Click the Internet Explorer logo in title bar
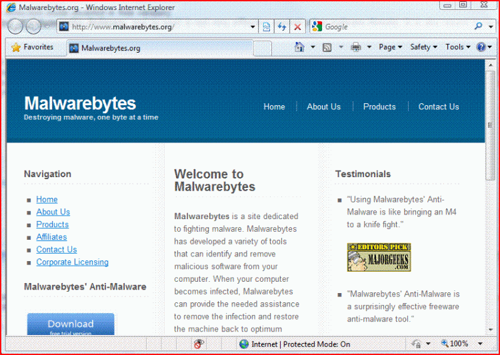This screenshot has height=355, width=500. tap(11, 7)
